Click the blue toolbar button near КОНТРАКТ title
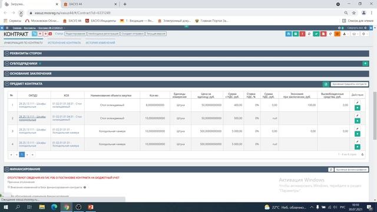The height and width of the screenshot is (212, 377). click(x=34, y=34)
